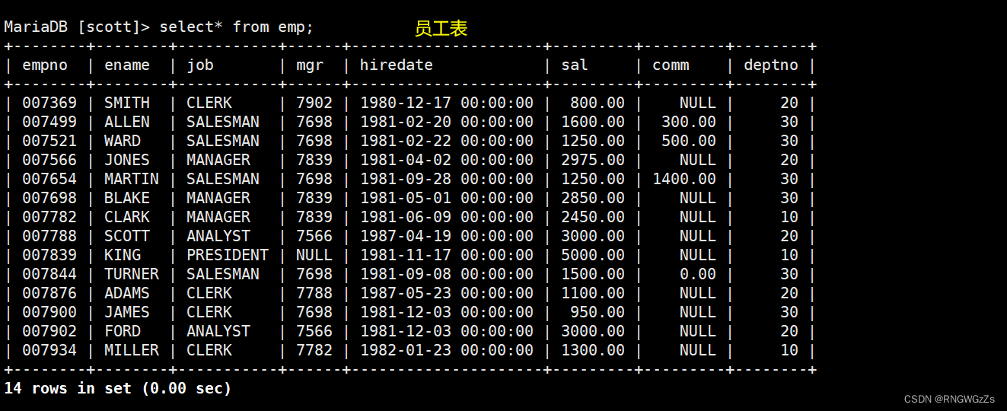
Task: Click the 'deptno' column header
Action: (771, 65)
